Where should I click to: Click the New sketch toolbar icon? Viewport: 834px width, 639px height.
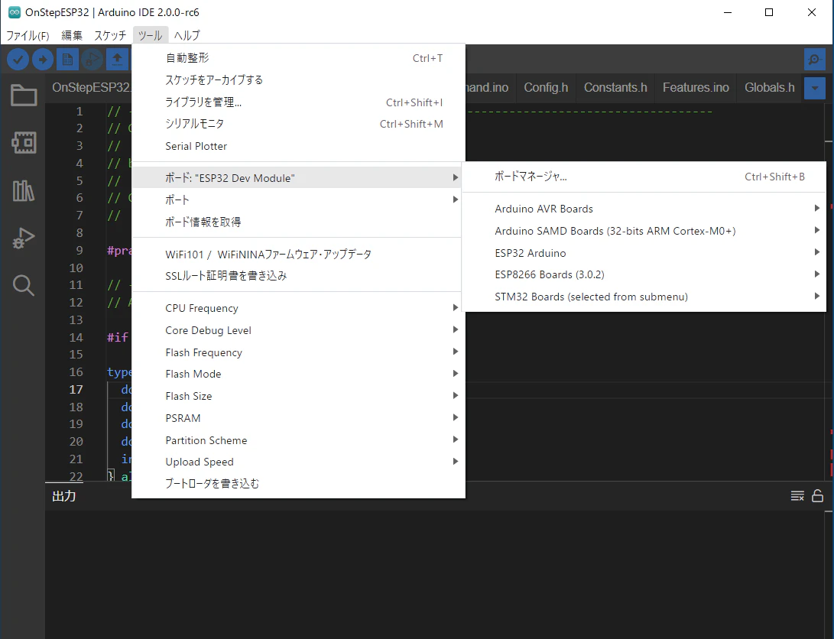67,59
